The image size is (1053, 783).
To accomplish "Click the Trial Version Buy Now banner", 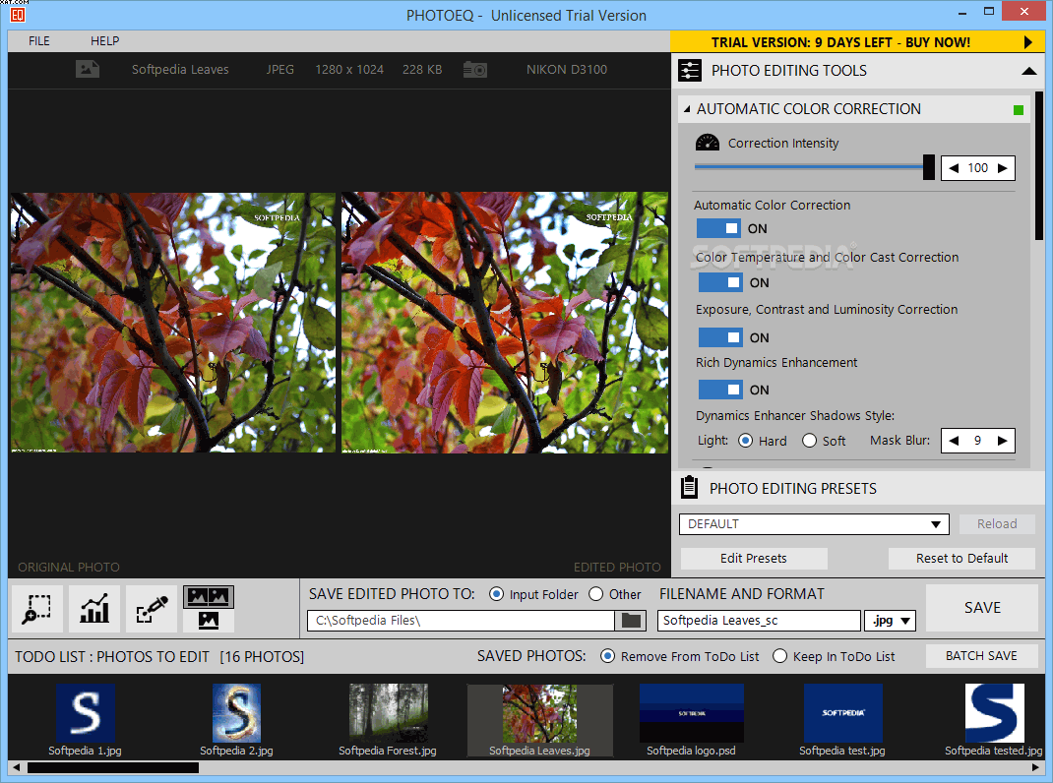I will [857, 42].
